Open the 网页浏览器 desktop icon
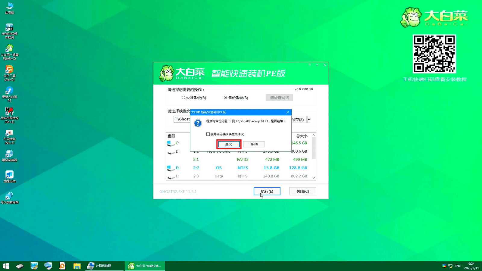Viewport: 482px width, 271px height. 9,156
